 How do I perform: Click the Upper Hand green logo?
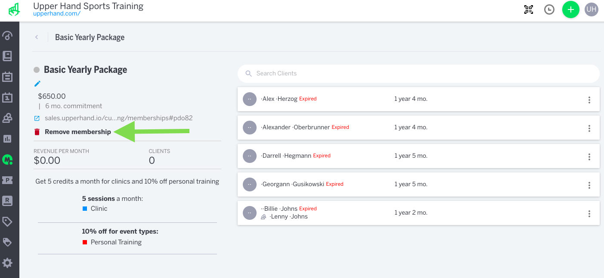(x=14, y=9)
